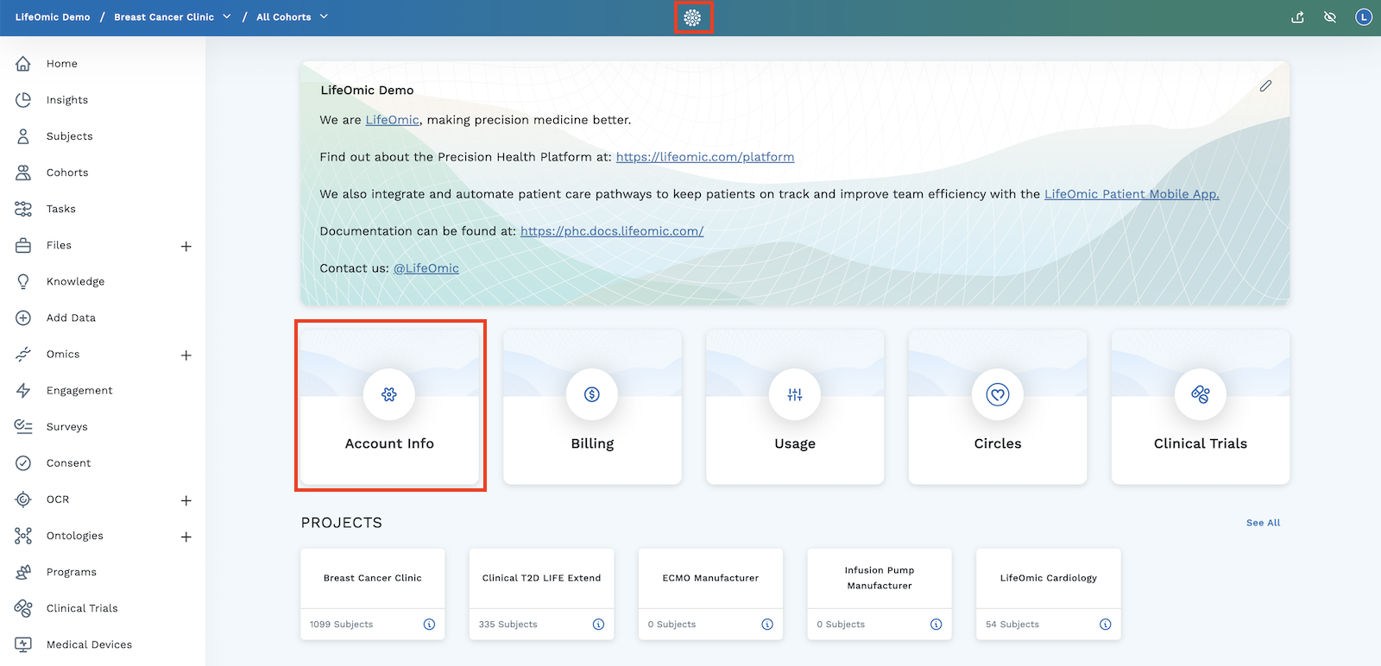Open the ECMO Manufacturer project card

pos(710,594)
